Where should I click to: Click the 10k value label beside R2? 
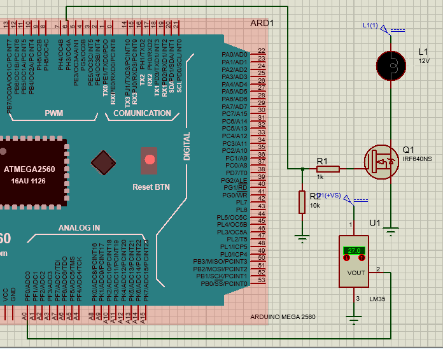pos(314,206)
